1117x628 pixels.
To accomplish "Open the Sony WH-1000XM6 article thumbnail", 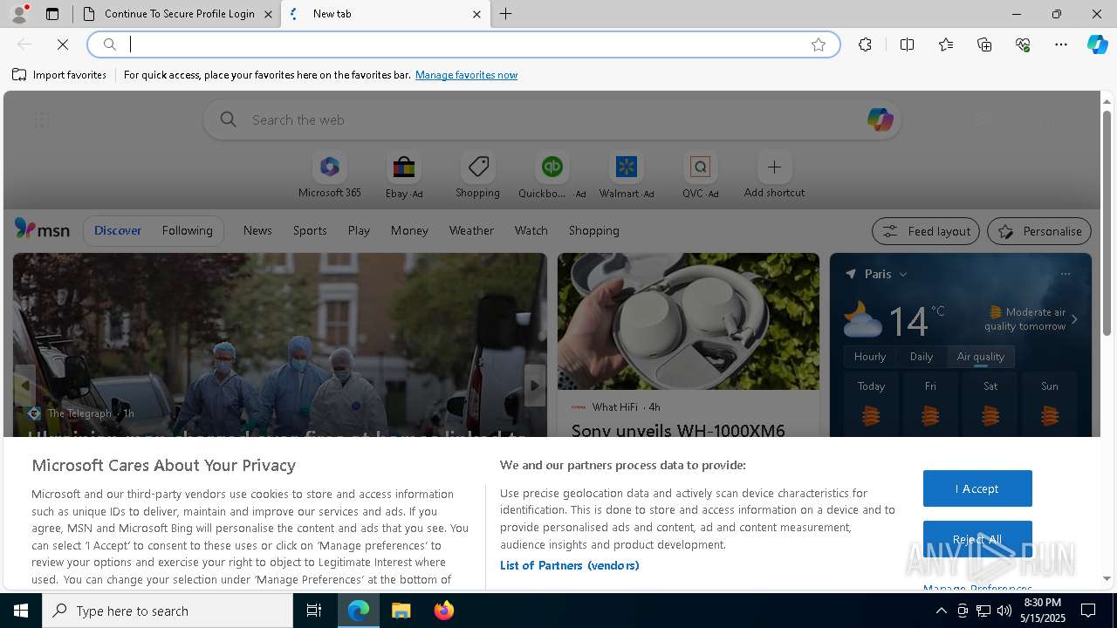I will point(689,321).
